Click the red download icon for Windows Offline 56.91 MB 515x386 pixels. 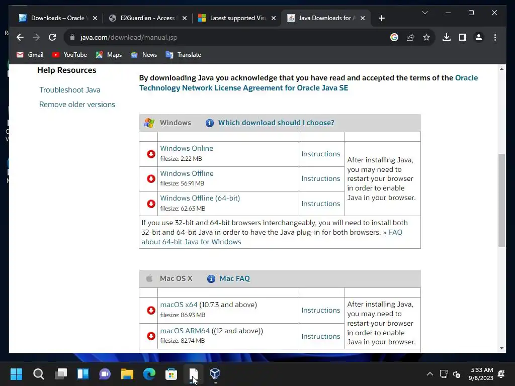point(151,178)
